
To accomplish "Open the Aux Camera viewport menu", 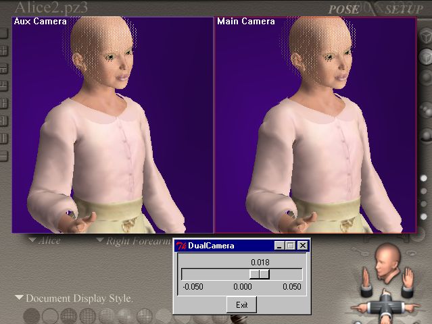I will pos(40,22).
